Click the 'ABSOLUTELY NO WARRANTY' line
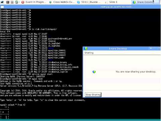This screenshot has width=161, height=121. (x=39, y=93)
